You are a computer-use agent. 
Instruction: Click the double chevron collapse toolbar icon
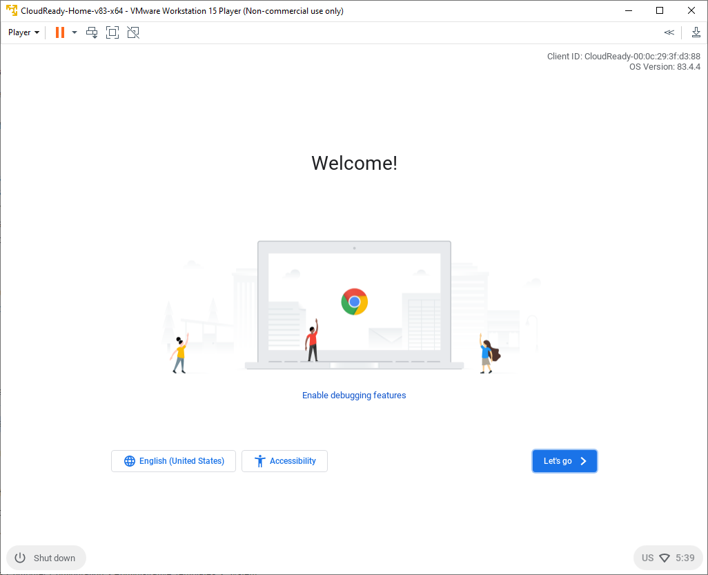pyautogui.click(x=669, y=32)
